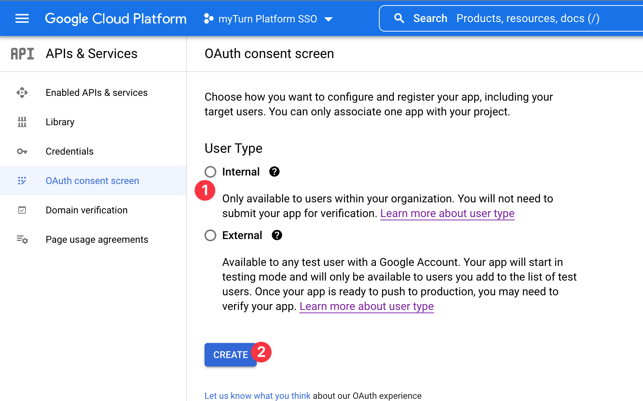Open Learn more link under Internal description

click(x=447, y=213)
